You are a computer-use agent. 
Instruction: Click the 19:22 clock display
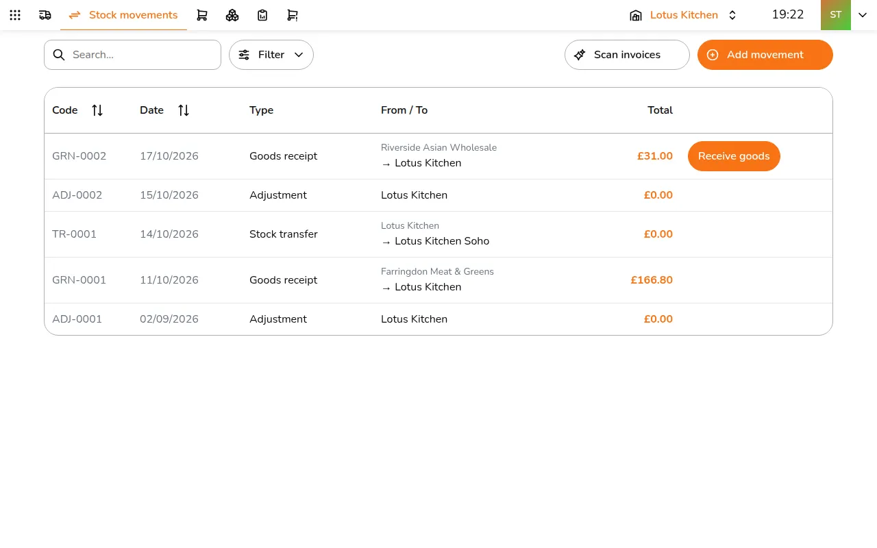click(788, 15)
